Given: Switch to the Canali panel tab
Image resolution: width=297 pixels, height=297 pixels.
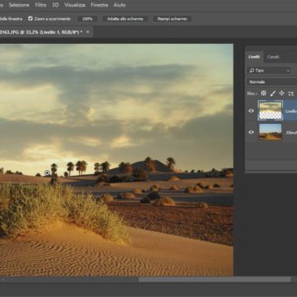Looking at the screenshot, I should coord(273,57).
